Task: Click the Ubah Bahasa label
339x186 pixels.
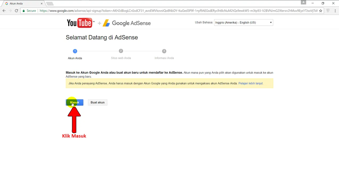Action: pyautogui.click(x=204, y=22)
